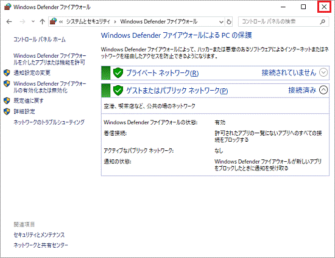Click 接続済み status text
Viewport: 335px width, 258px height.
(302, 90)
